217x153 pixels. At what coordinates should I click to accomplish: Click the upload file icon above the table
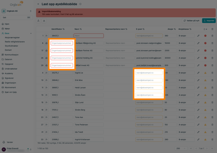pos(39,21)
